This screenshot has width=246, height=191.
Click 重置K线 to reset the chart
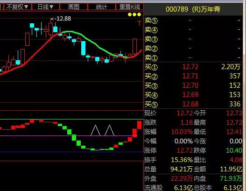[x=130, y=7]
